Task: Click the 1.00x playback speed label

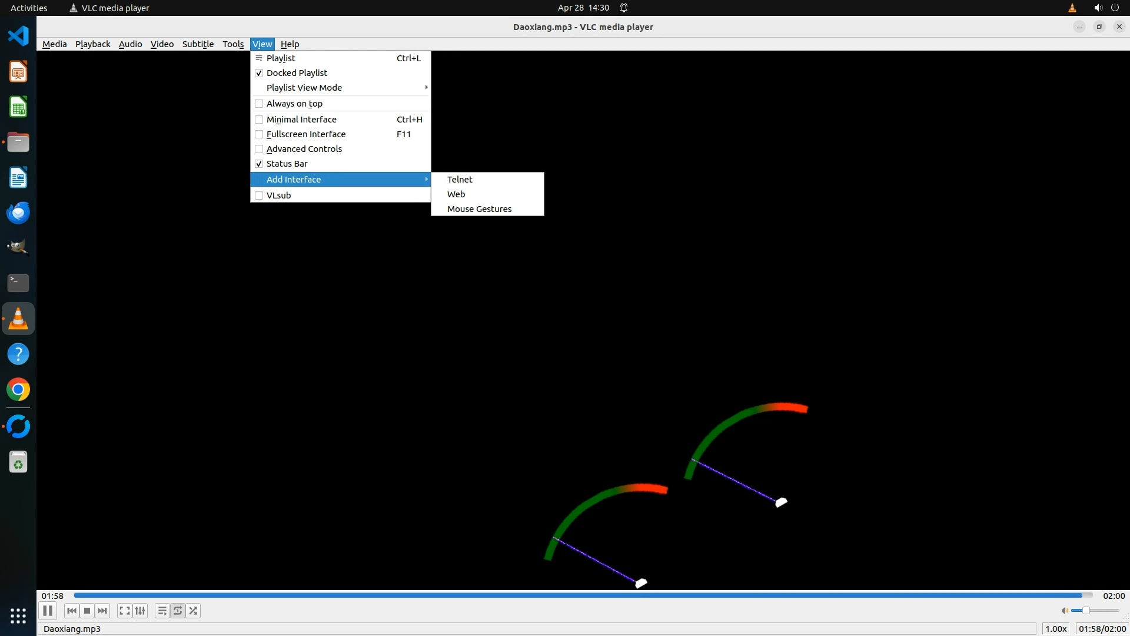Action: tap(1056, 629)
